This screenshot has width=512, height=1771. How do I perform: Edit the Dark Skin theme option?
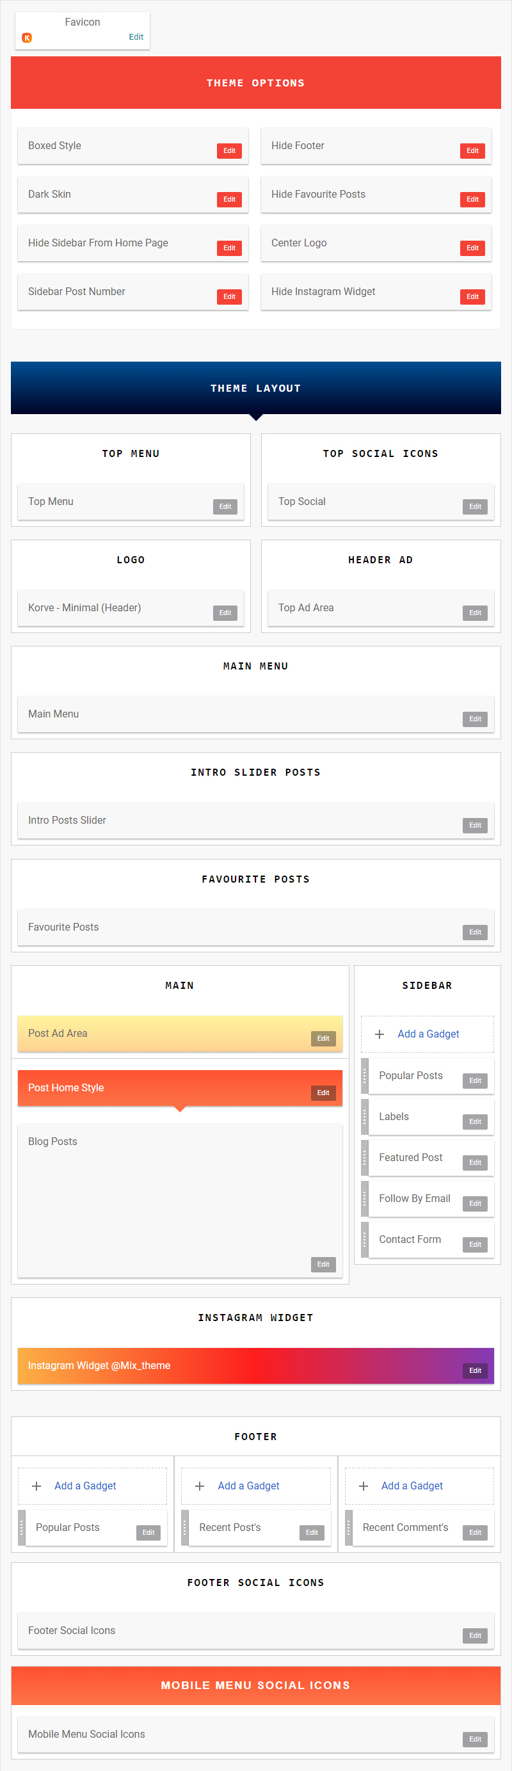229,200
